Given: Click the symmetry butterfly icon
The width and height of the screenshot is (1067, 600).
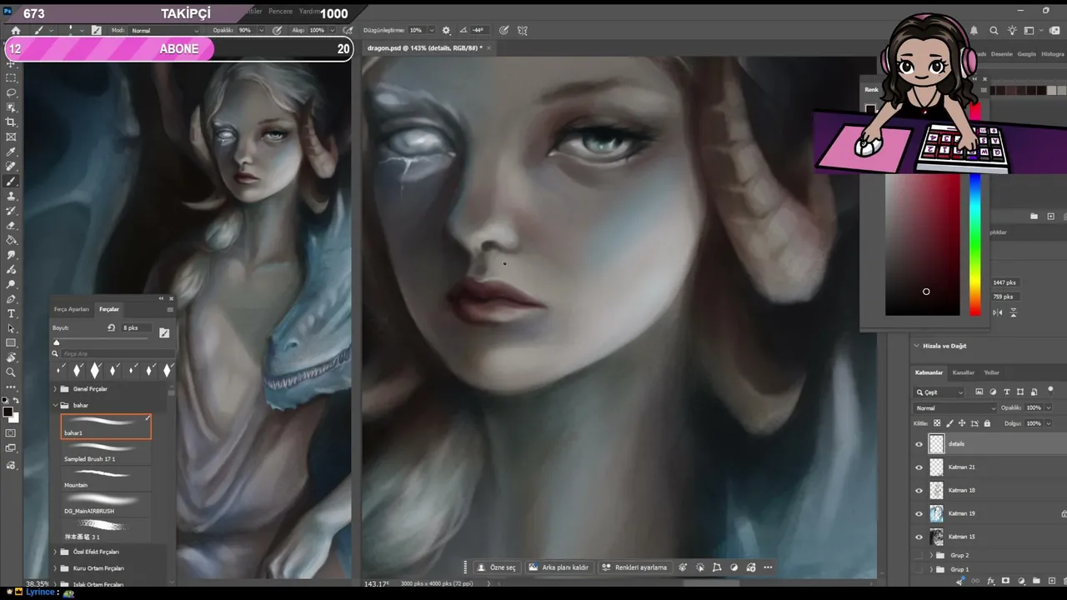Looking at the screenshot, I should tap(523, 30).
